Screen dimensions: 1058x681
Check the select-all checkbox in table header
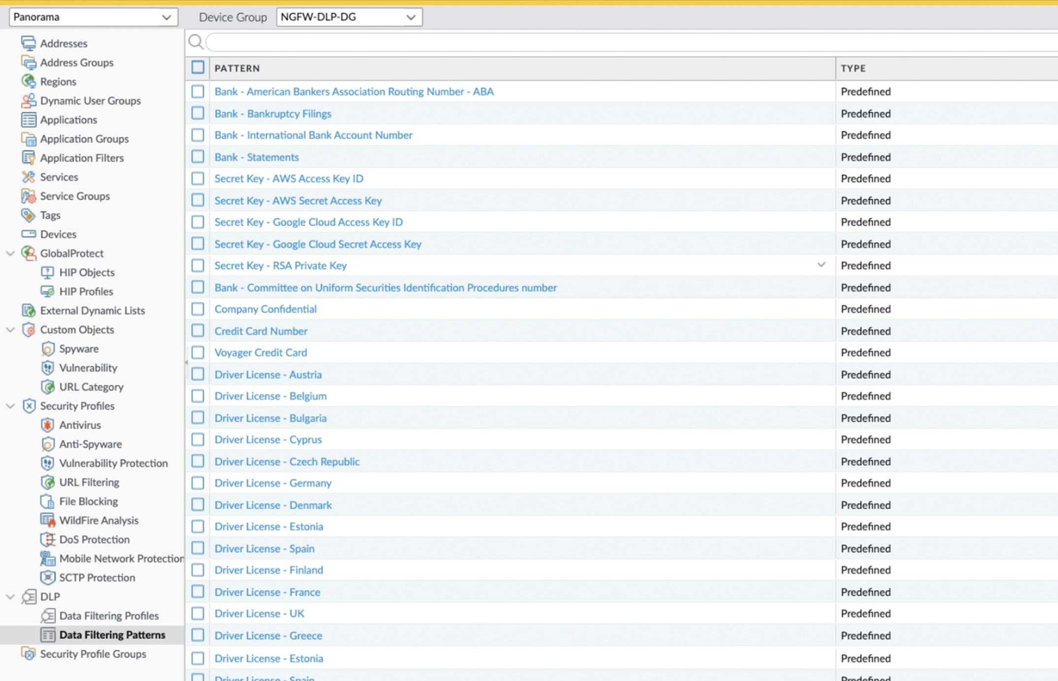click(x=198, y=67)
